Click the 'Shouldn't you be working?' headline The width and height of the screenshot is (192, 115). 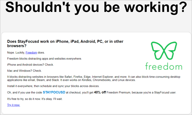(96, 7)
